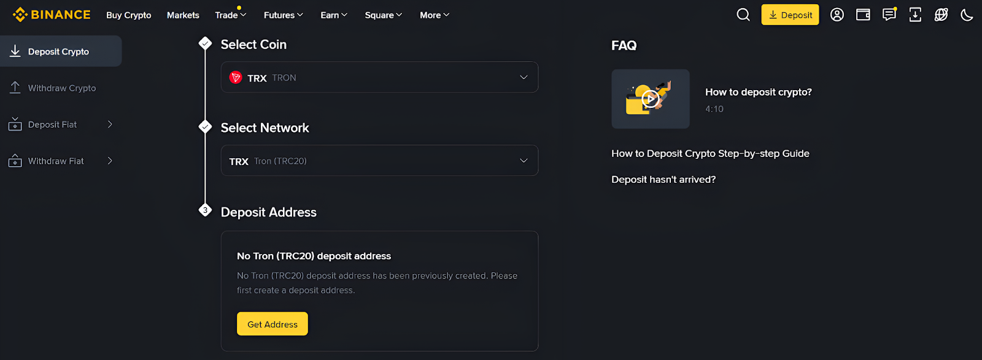Toggle dark mode with moon icon

(967, 14)
